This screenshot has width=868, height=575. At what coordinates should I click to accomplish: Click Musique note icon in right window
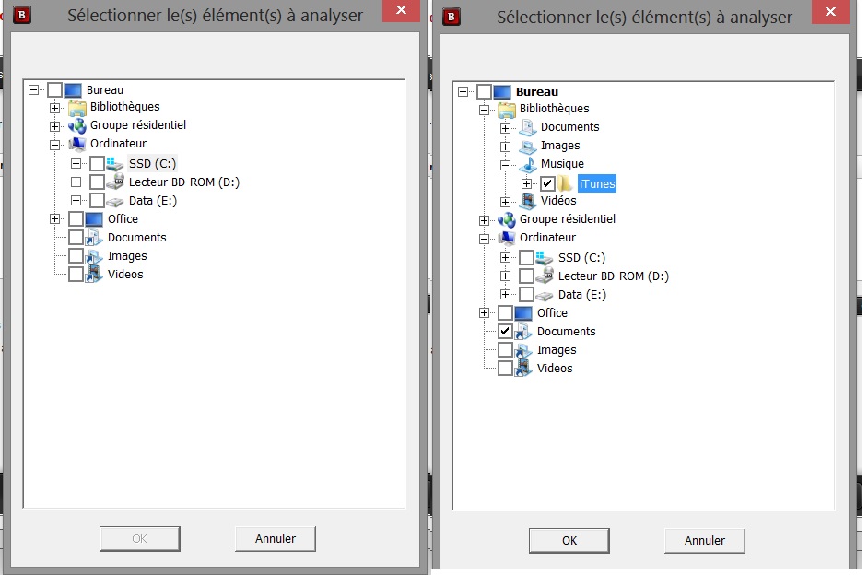[528, 164]
